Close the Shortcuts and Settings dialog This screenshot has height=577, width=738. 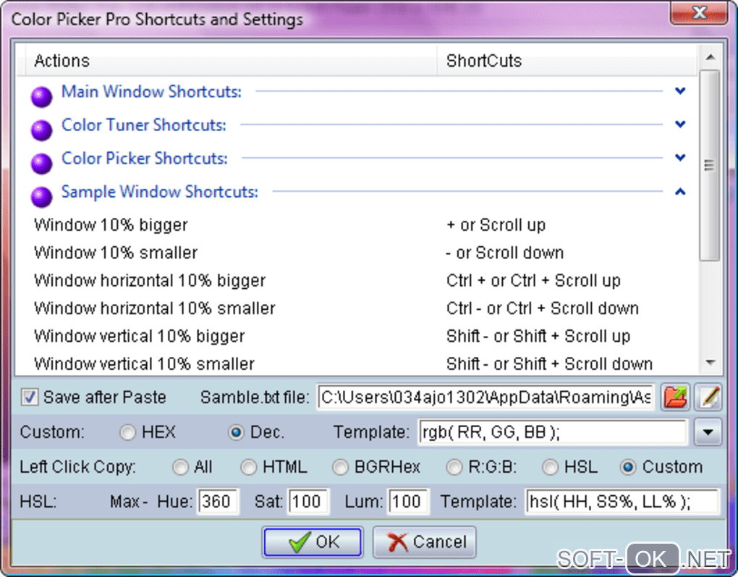[700, 12]
